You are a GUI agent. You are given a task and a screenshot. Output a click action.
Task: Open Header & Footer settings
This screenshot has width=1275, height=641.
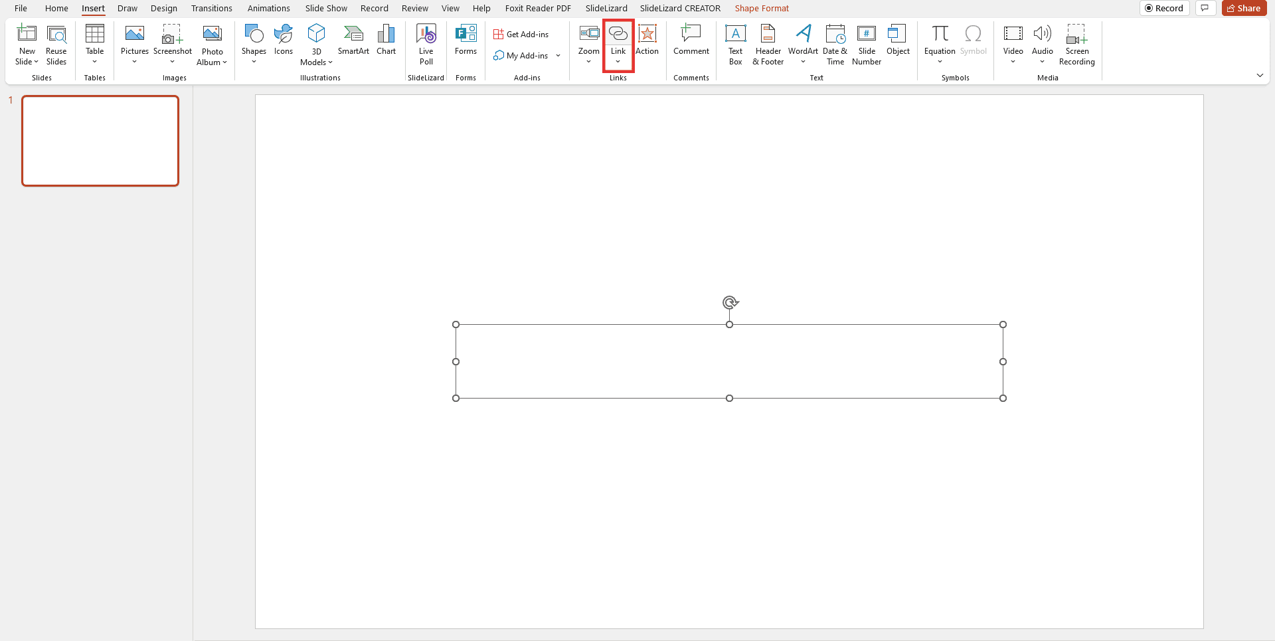point(768,45)
